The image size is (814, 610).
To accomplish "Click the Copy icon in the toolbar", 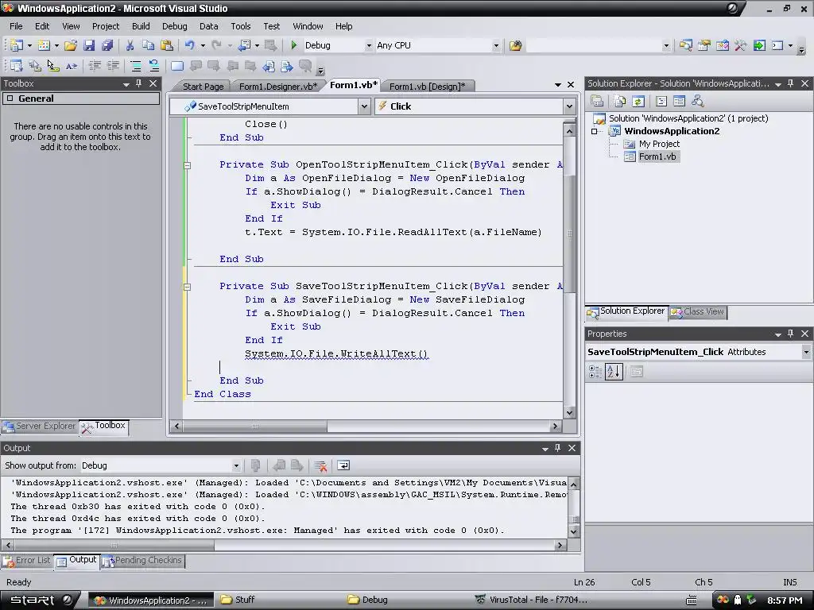I will [x=148, y=45].
